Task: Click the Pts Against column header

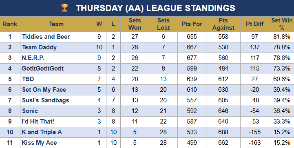Action: [223, 24]
